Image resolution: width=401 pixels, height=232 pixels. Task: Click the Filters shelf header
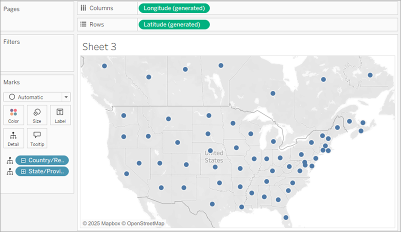(x=11, y=42)
